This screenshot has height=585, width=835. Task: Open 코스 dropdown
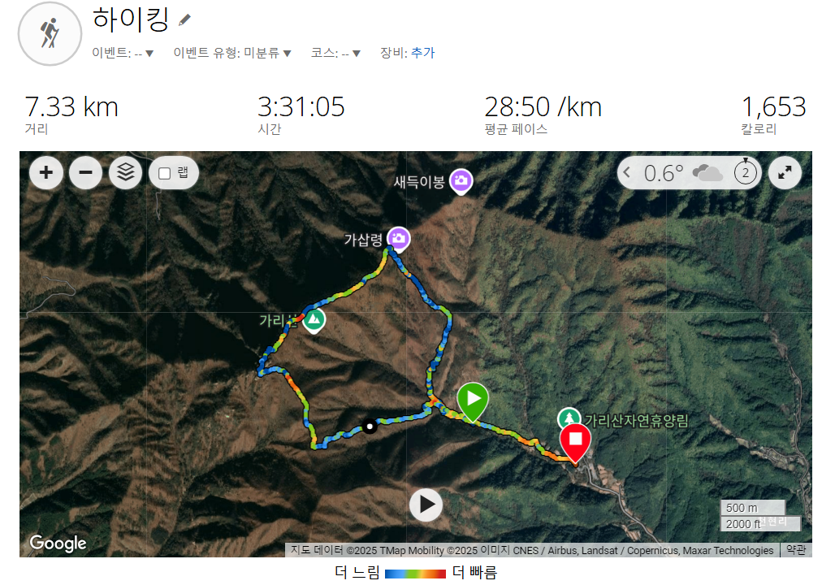point(336,53)
